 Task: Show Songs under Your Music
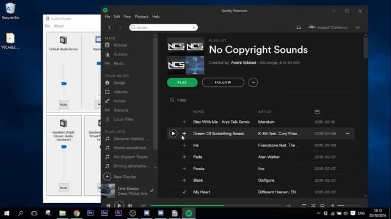(x=119, y=83)
